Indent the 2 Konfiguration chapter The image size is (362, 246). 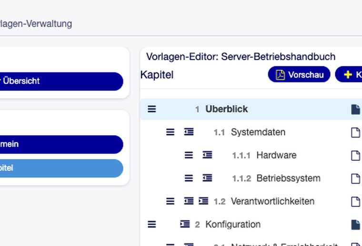[x=185, y=224]
